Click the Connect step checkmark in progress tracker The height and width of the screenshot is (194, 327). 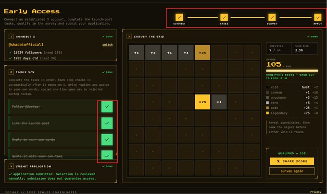tap(179, 17)
